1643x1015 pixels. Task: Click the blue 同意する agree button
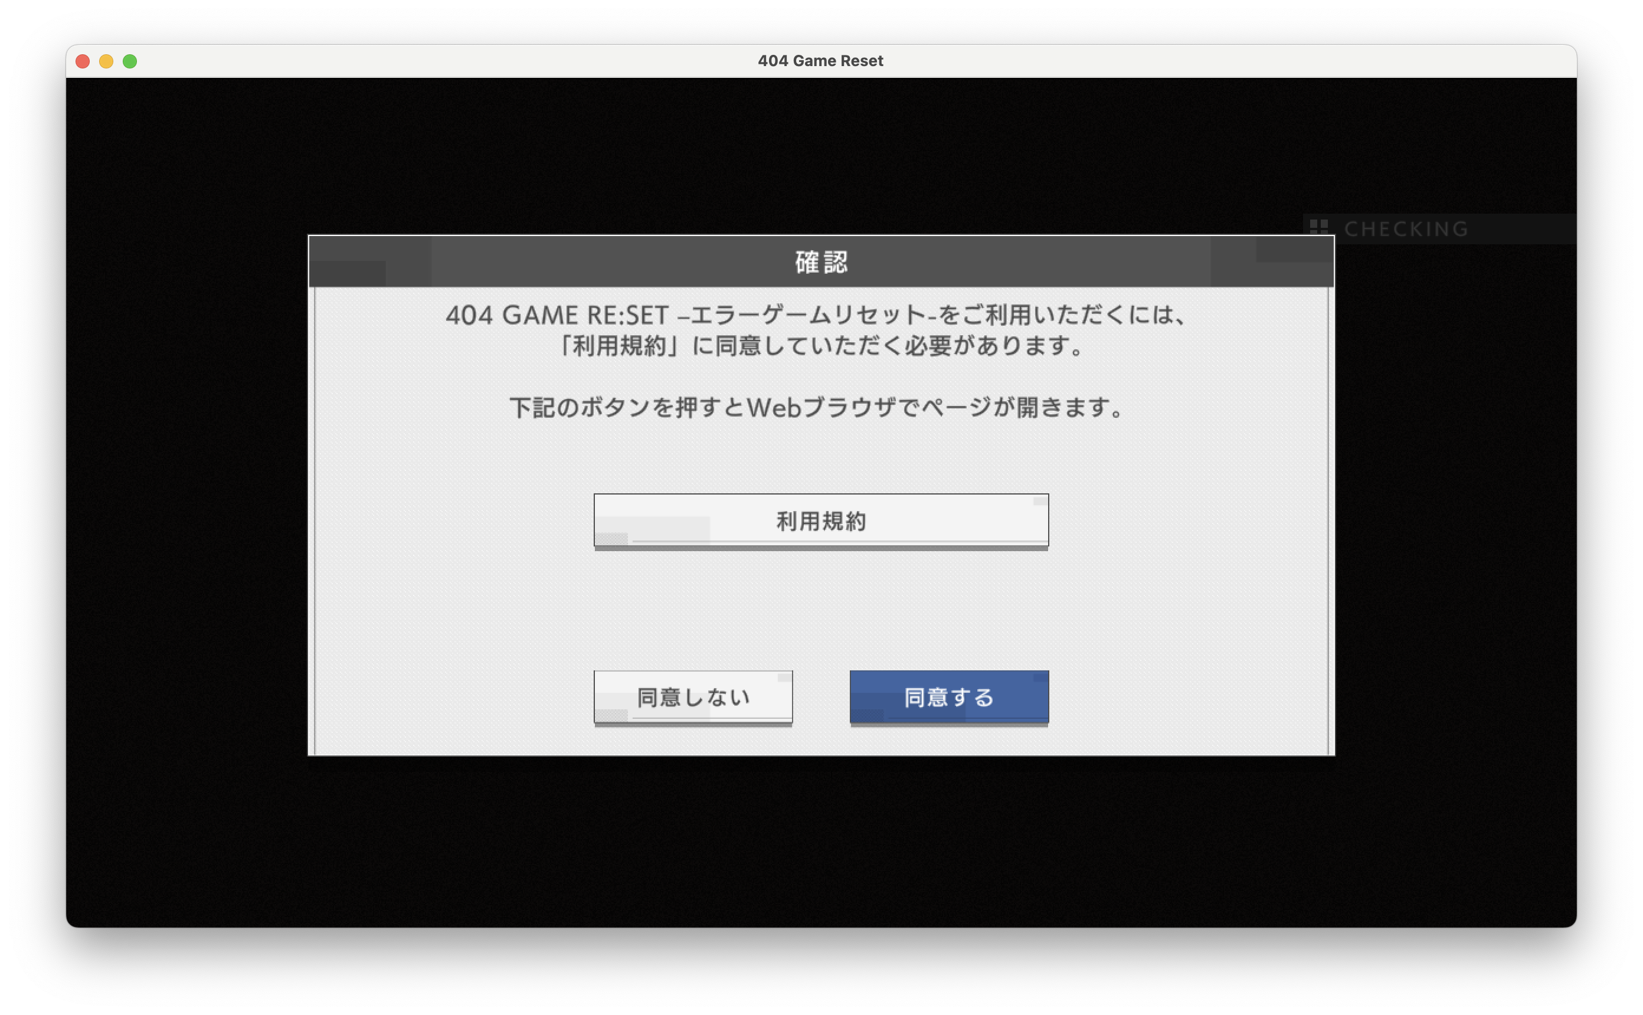[949, 698]
